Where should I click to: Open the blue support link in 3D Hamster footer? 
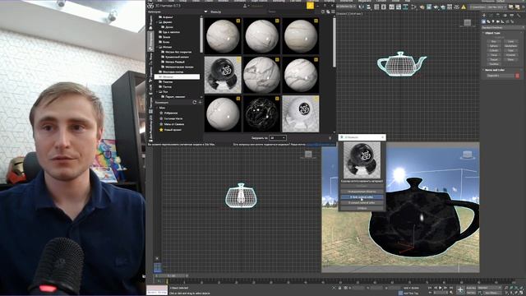[321, 145]
